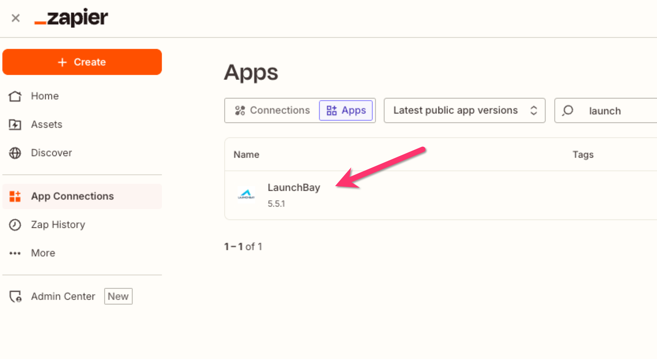Open Discover page

(x=51, y=153)
